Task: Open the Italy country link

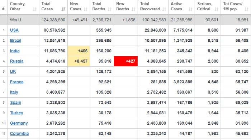Action: 14,92
